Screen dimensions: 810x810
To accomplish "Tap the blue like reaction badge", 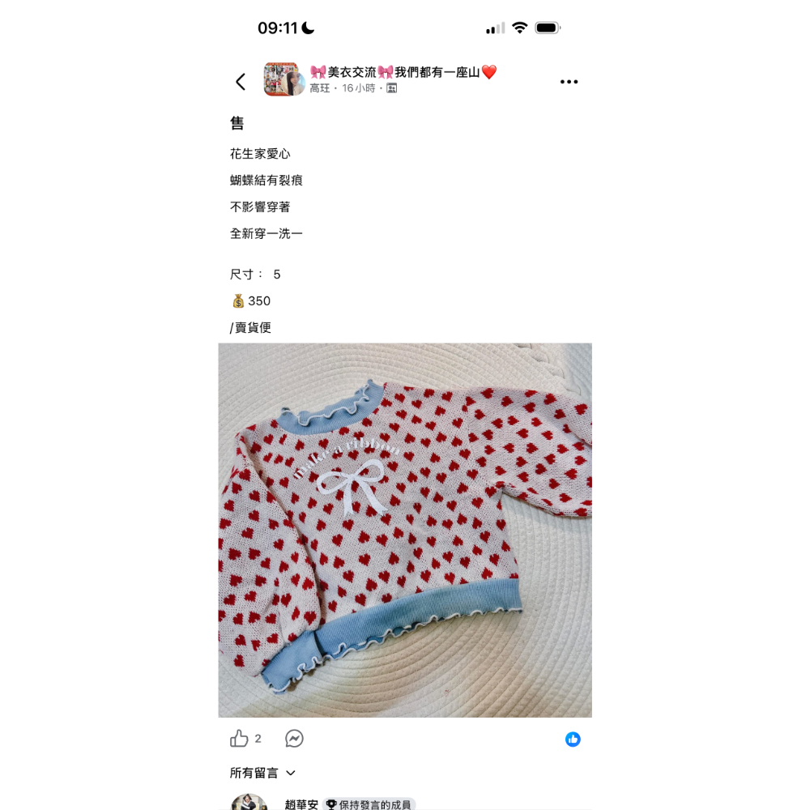I will (573, 740).
